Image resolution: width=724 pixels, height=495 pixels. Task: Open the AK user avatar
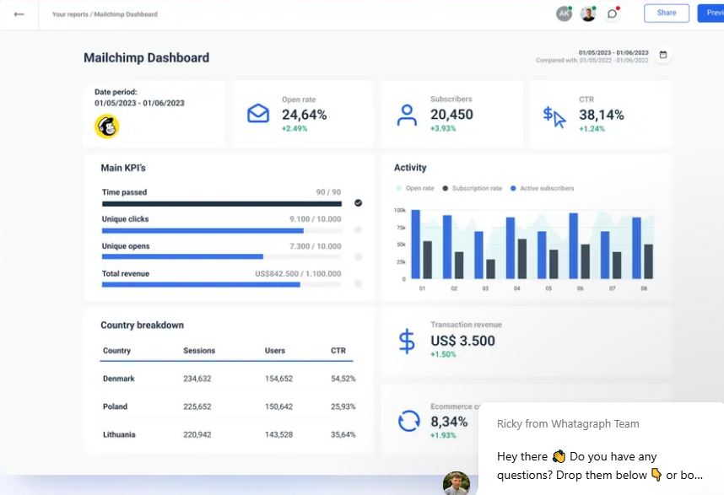(x=564, y=13)
